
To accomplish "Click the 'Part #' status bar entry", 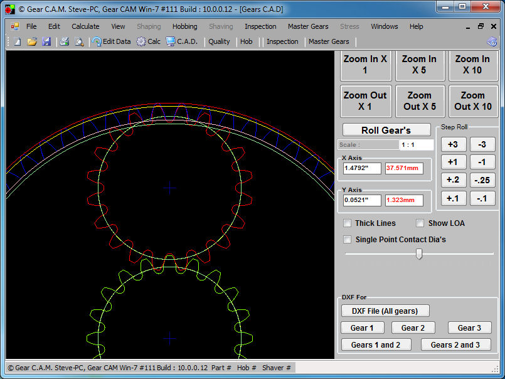I will pos(221,368).
